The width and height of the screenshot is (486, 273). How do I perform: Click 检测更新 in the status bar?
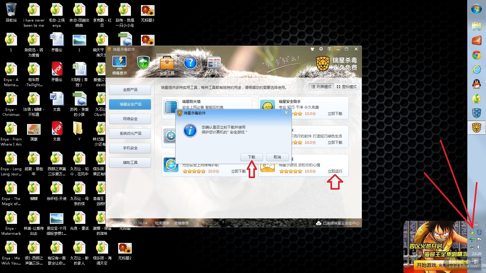coord(163,223)
